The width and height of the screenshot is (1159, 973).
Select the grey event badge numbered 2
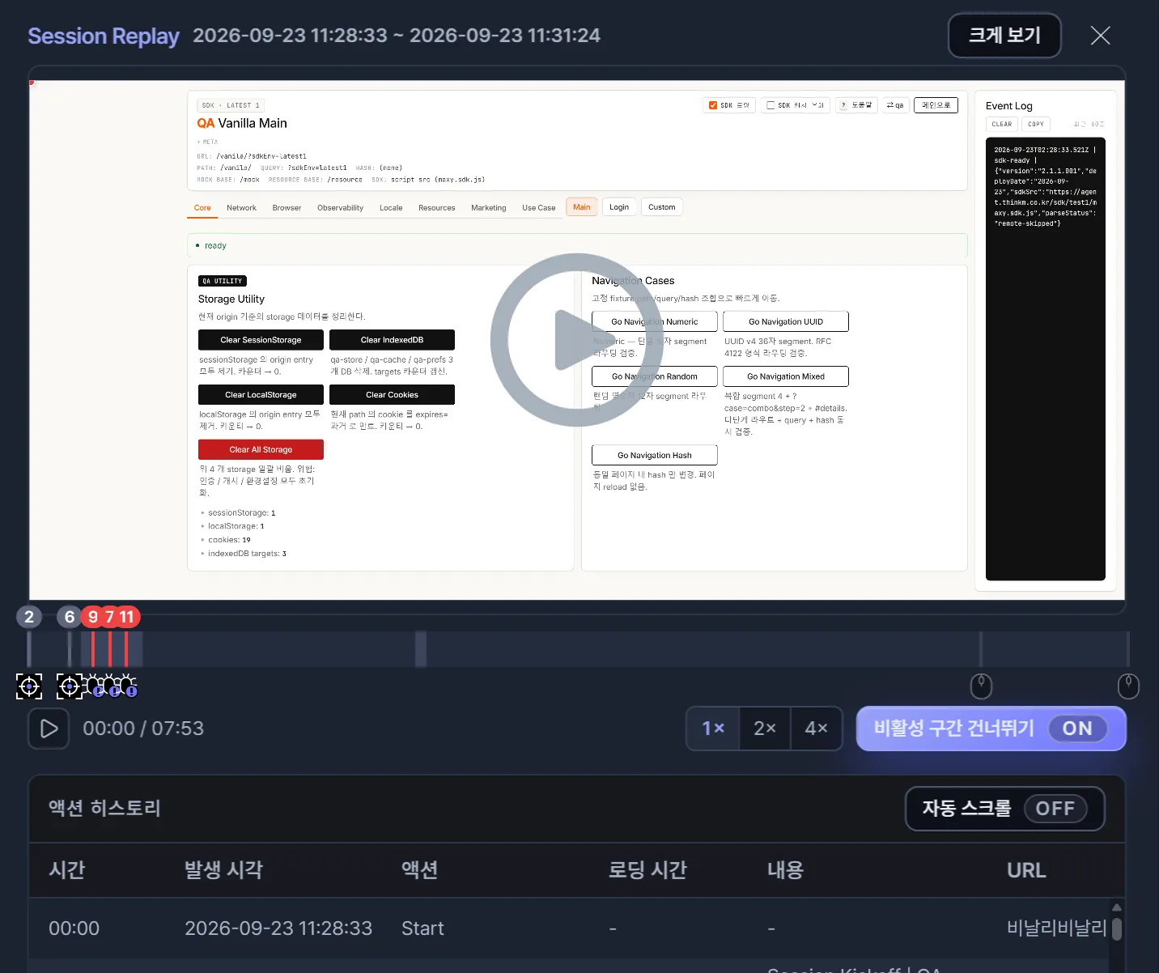[29, 617]
